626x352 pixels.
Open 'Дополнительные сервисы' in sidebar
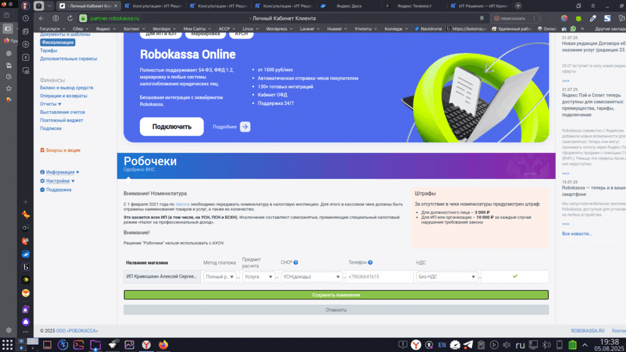pyautogui.click(x=68, y=59)
